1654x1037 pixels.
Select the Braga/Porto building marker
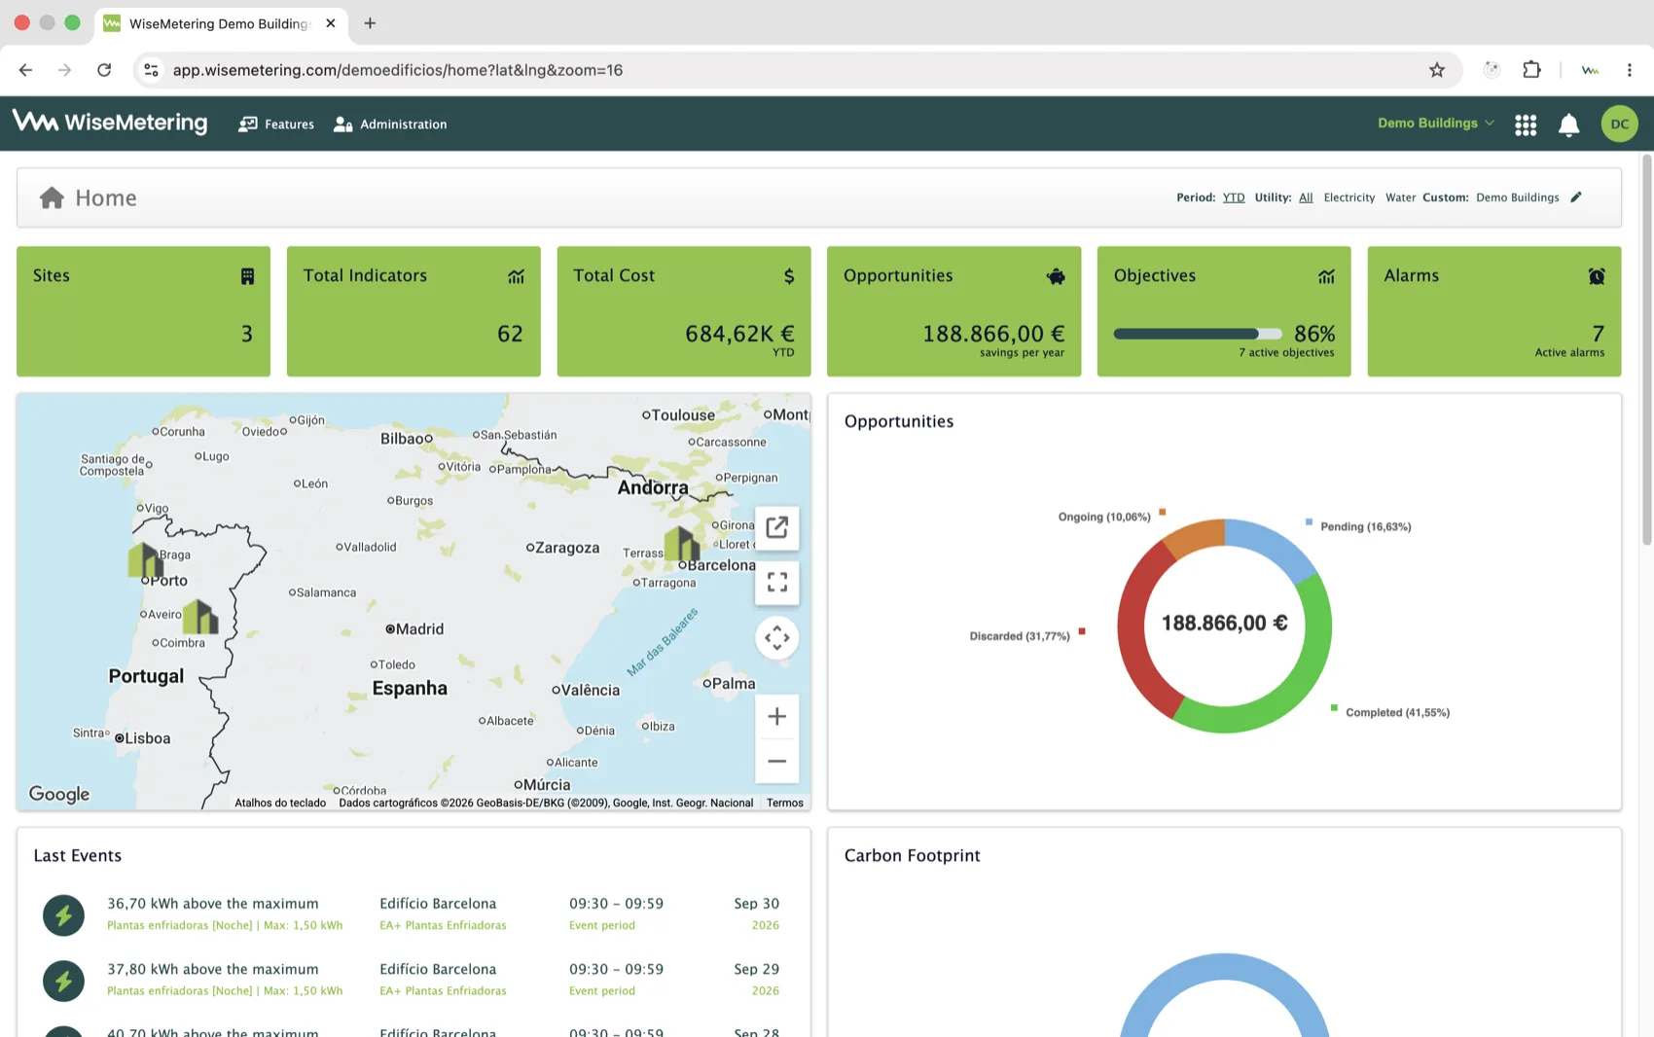point(145,560)
